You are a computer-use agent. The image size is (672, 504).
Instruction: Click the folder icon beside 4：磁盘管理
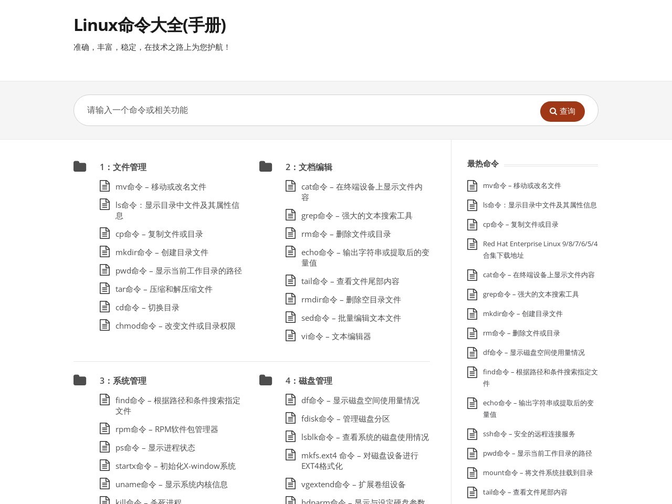tap(266, 380)
